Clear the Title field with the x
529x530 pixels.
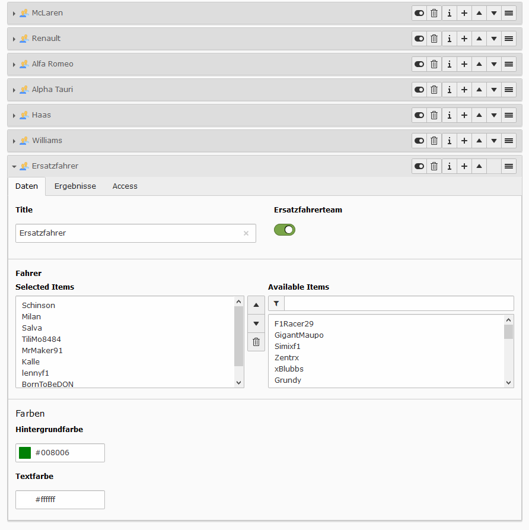tap(246, 233)
